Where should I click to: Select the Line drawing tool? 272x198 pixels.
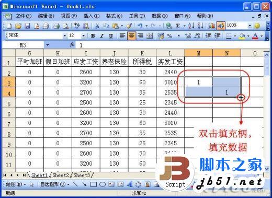(75, 184)
